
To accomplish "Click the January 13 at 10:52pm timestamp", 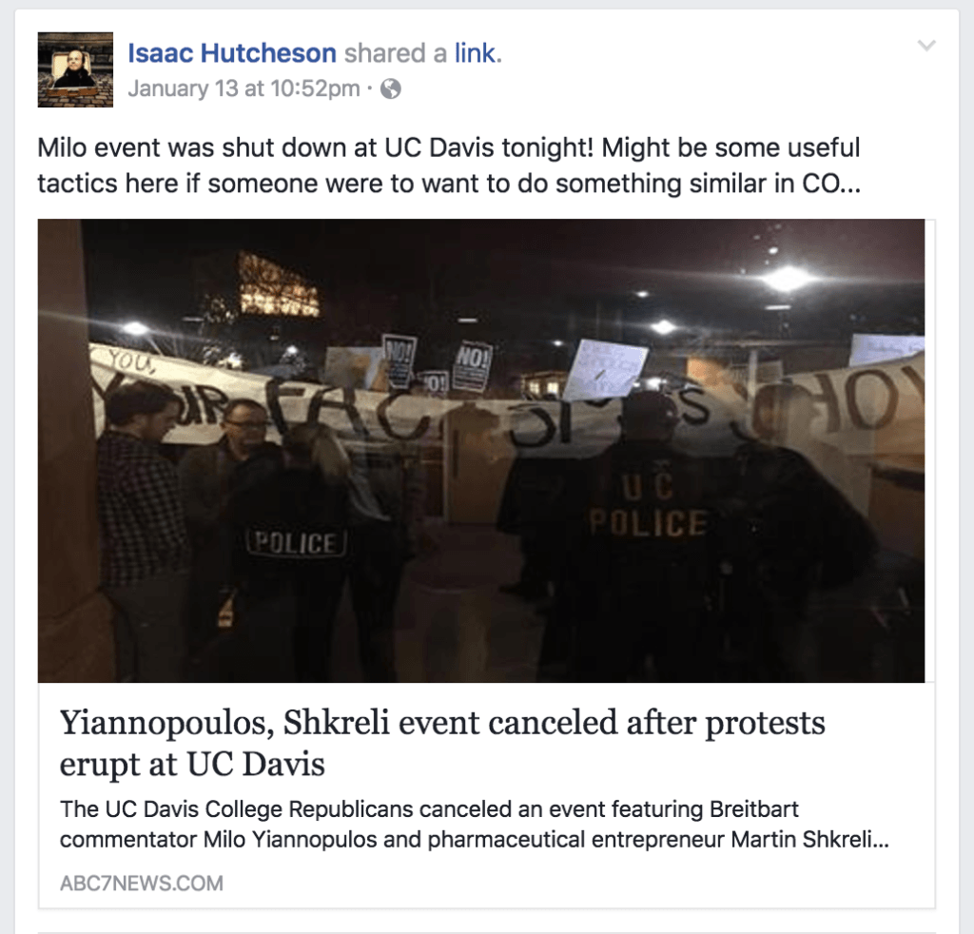I will tap(243, 88).
